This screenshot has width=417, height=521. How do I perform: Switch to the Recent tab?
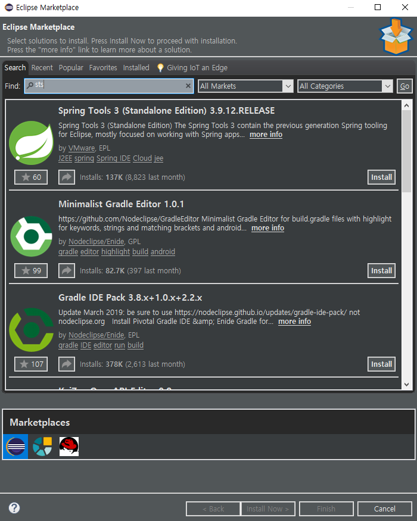coord(42,67)
